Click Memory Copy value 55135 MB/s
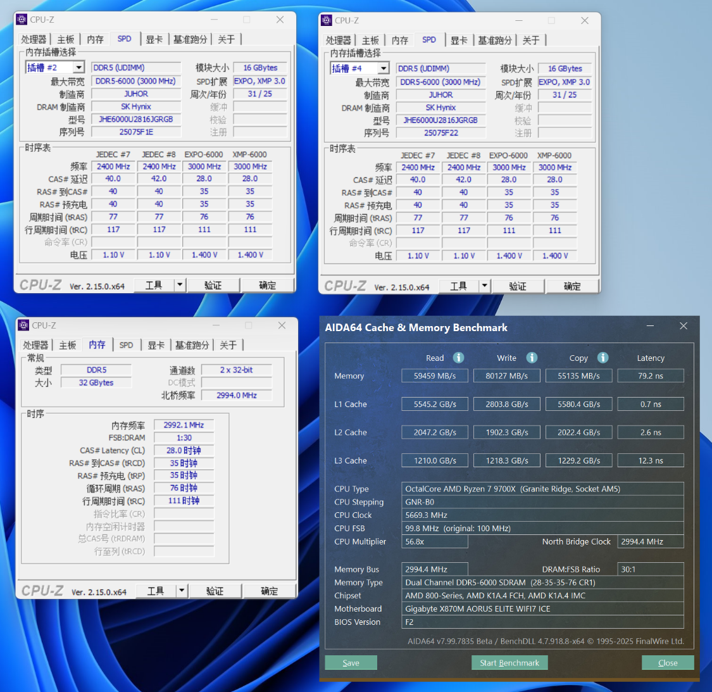 coord(578,376)
